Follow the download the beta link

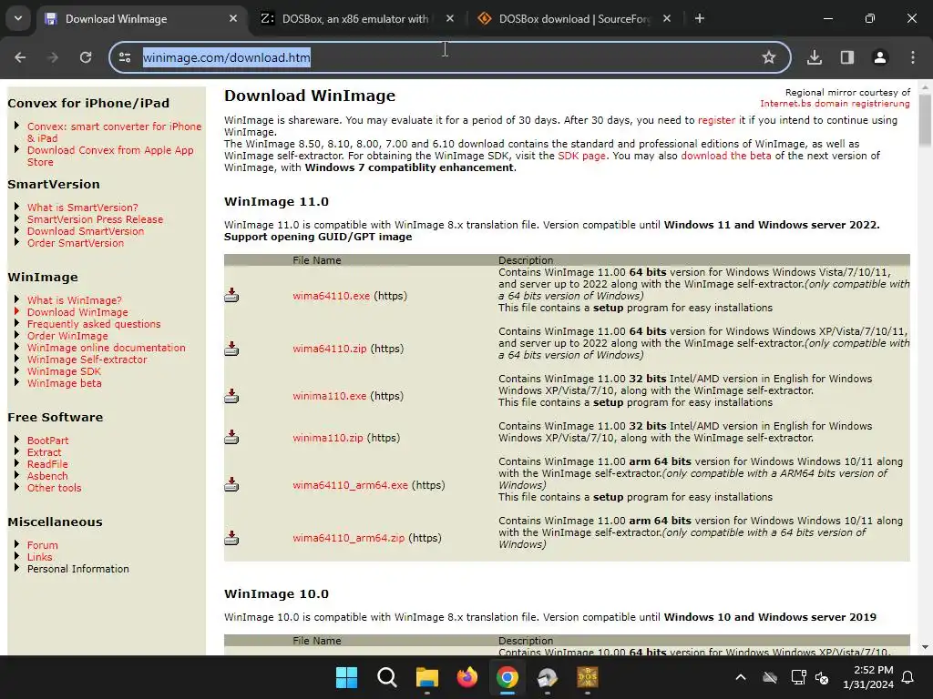pyautogui.click(x=726, y=156)
